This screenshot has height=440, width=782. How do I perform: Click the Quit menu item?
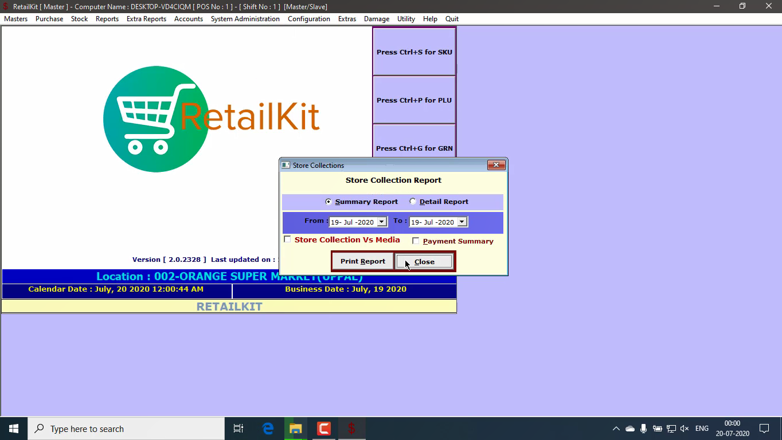(x=452, y=19)
